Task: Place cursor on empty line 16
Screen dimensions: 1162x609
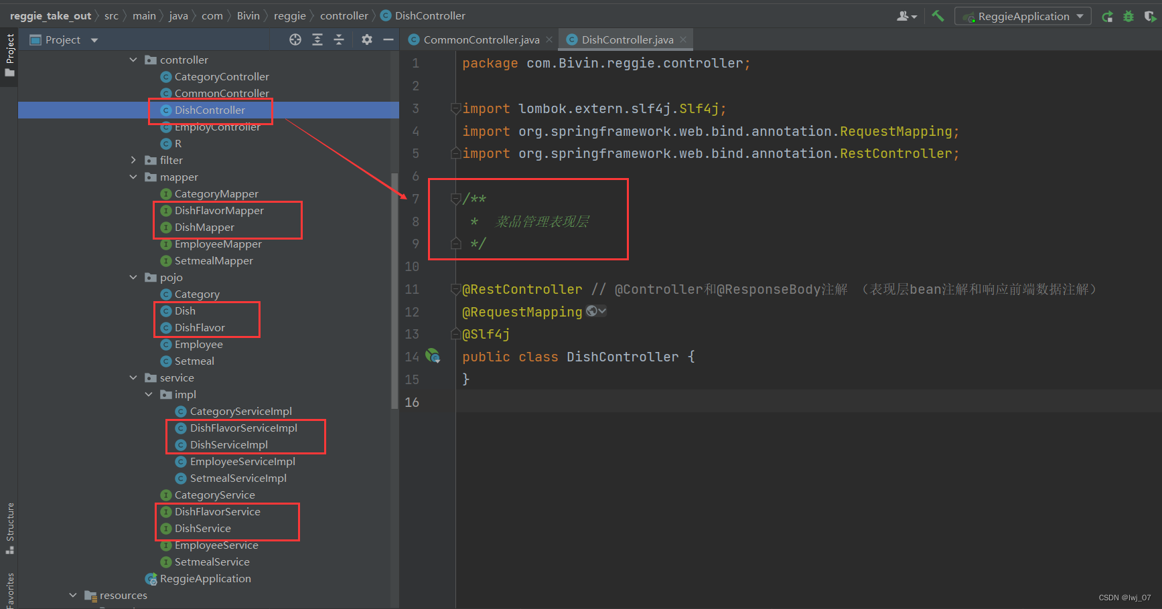Action: (809, 402)
